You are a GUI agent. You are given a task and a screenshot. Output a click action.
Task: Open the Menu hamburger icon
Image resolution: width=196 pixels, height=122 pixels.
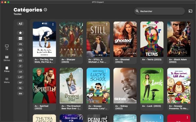(x=7, y=80)
